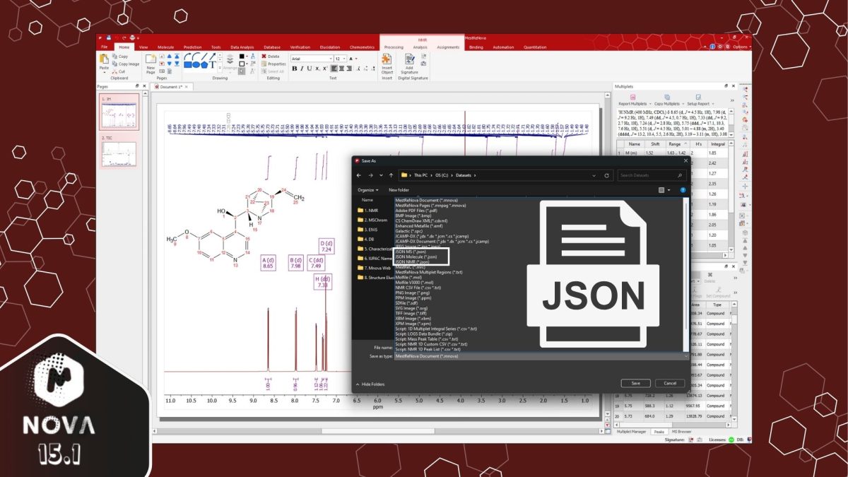Screen dimensions: 848x477
Task: Click the New Page icon
Action: [151, 59]
